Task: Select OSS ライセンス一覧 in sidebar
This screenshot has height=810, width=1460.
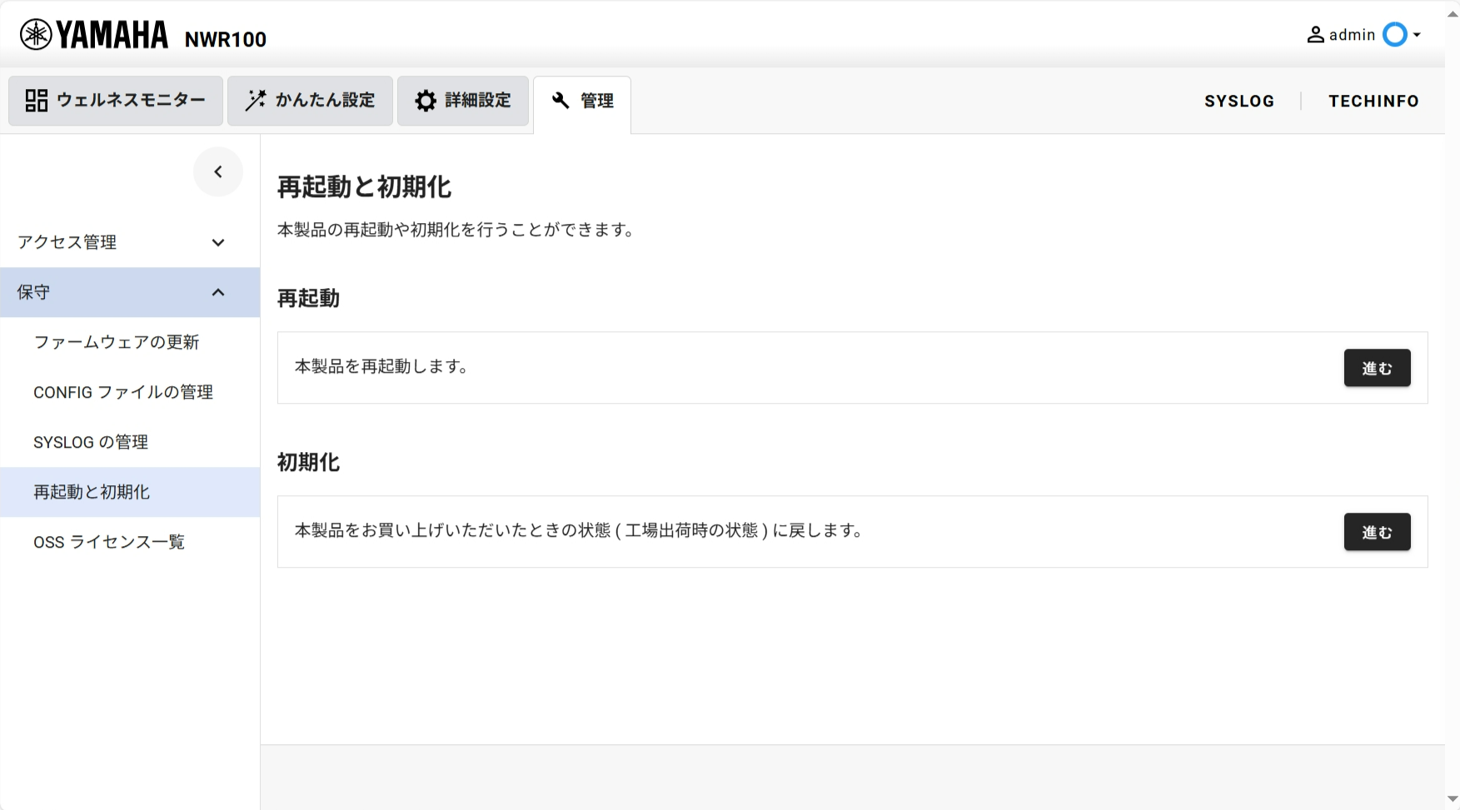Action: coord(109,542)
